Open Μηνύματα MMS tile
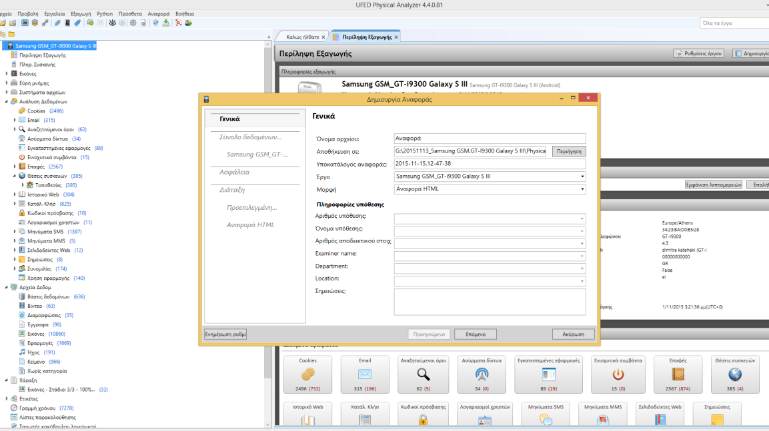This screenshot has width=769, height=431. coord(603,414)
